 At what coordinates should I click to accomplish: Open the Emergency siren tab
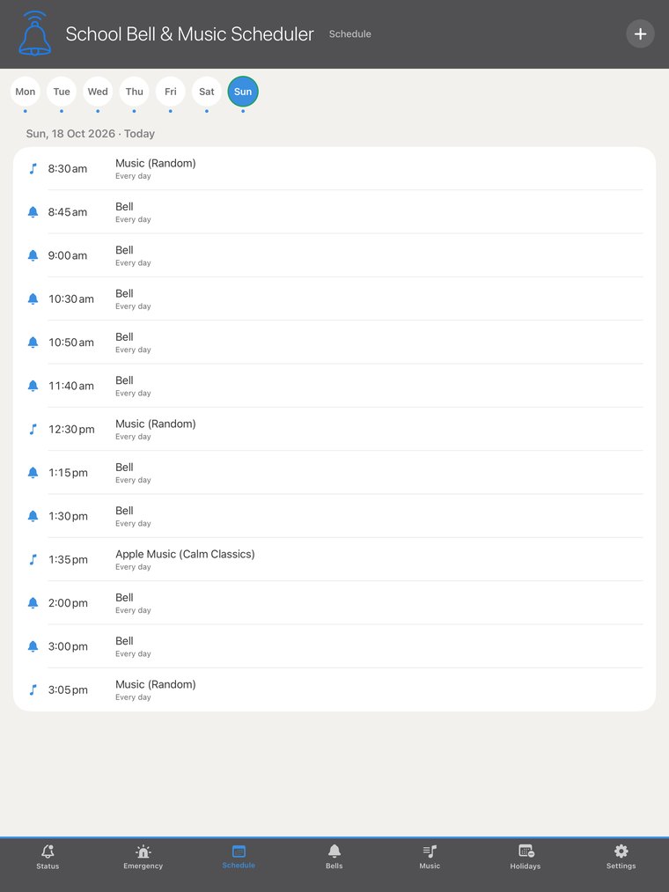click(143, 857)
